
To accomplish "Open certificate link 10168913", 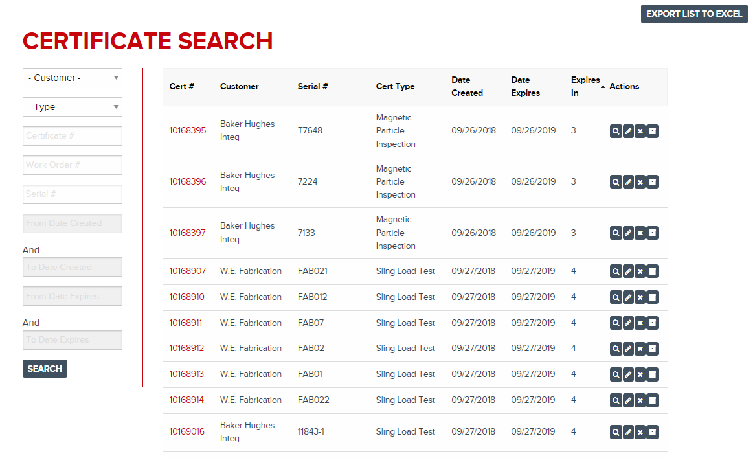I will point(186,374).
